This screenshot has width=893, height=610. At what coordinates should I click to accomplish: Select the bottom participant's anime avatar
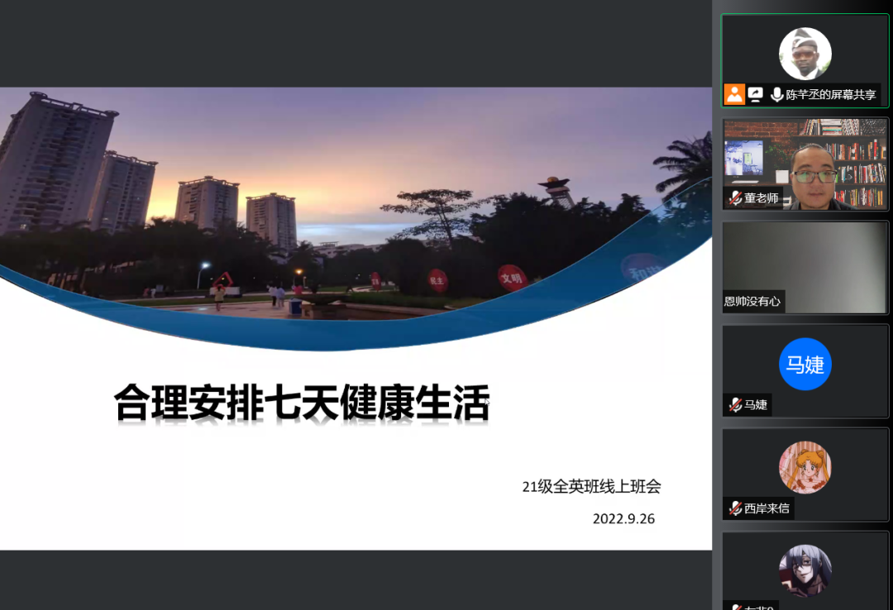805,570
